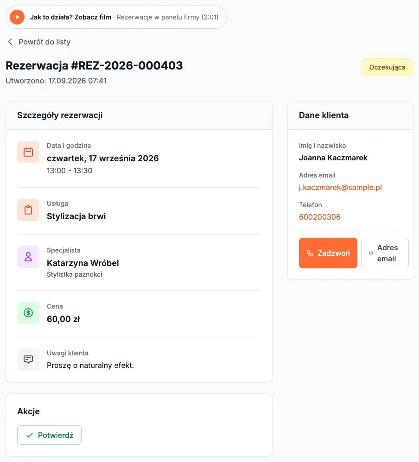Click the service name Stylizacja brwi

(76, 216)
